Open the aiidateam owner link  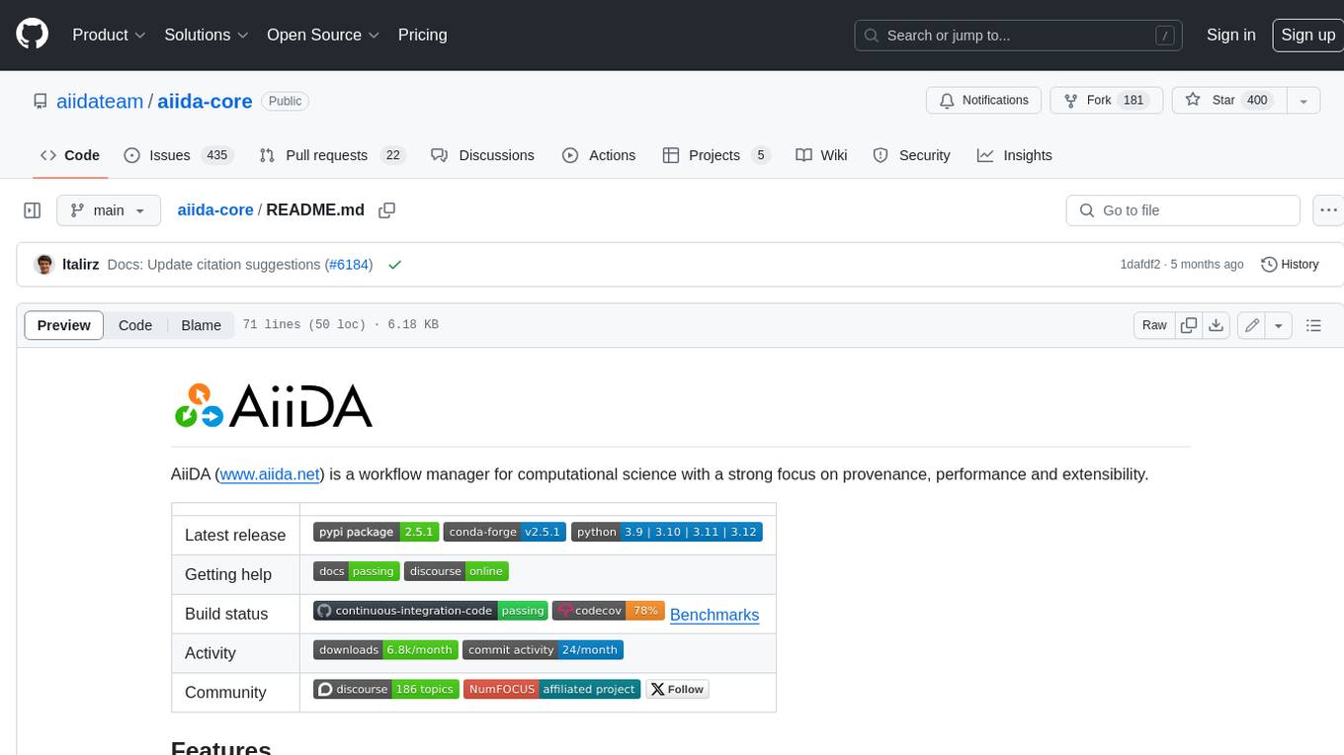pyautogui.click(x=100, y=101)
